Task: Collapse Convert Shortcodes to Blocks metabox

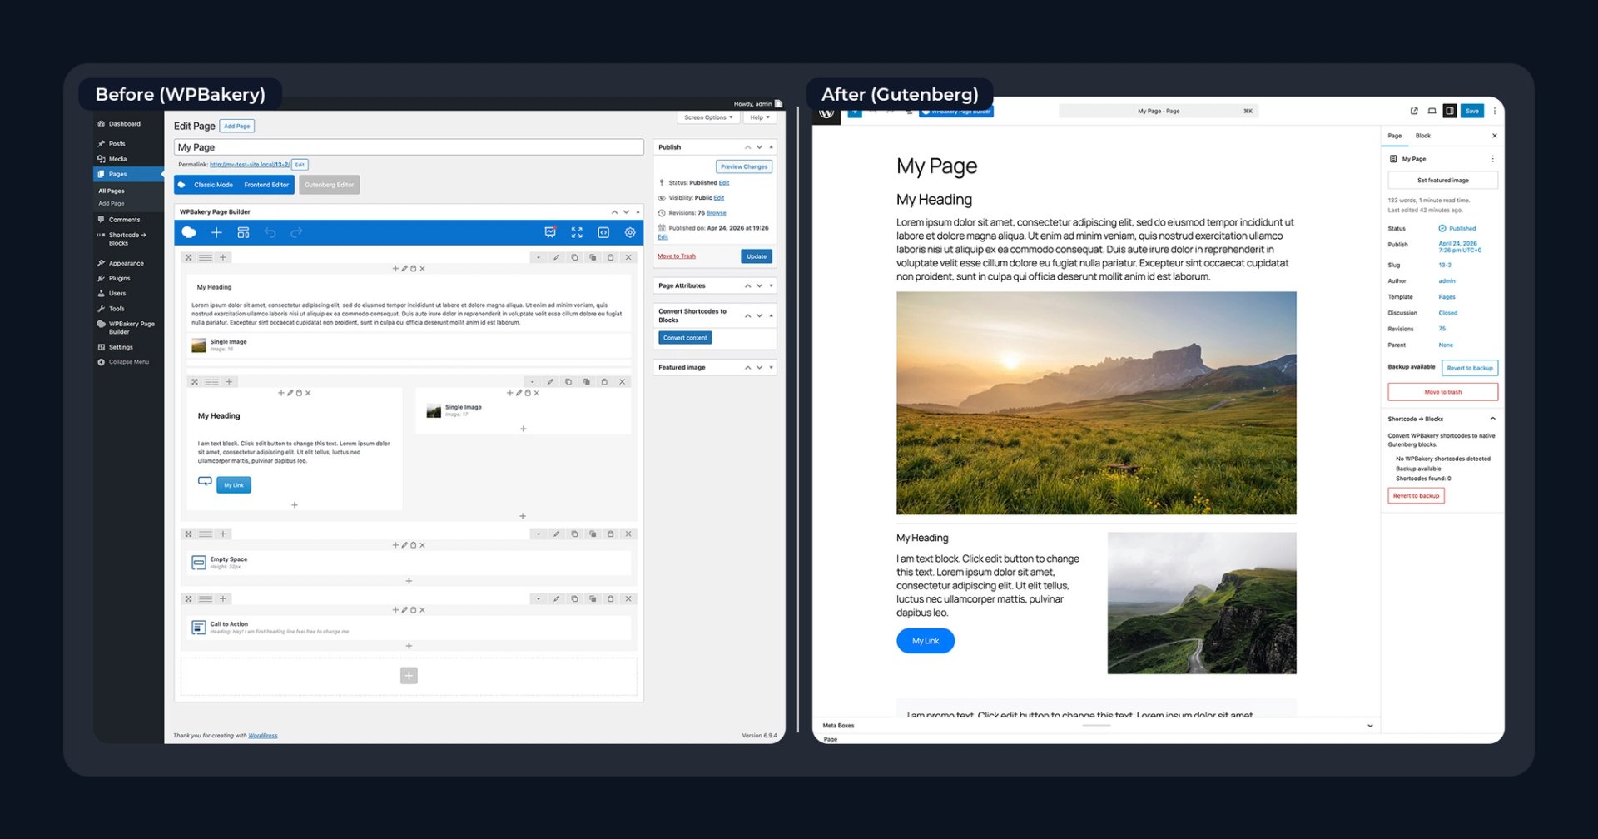Action: click(771, 315)
